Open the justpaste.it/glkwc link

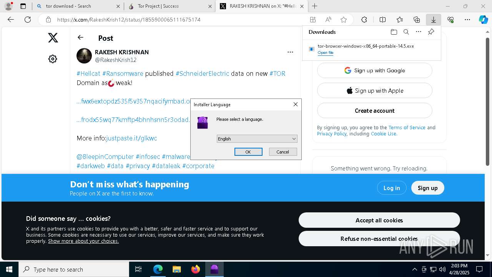point(131,138)
